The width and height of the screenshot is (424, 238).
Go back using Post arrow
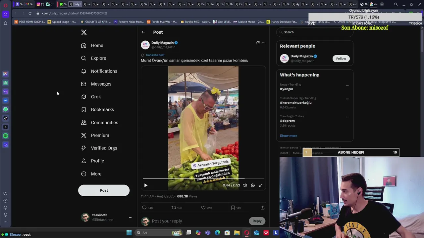(143, 32)
